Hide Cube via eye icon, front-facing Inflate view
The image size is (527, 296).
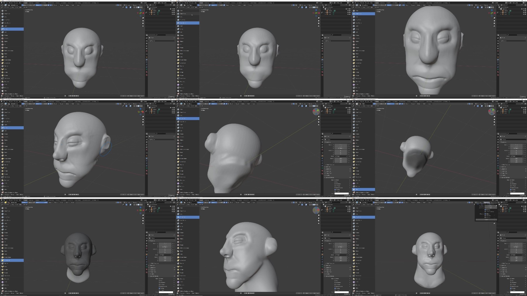pos(172,13)
